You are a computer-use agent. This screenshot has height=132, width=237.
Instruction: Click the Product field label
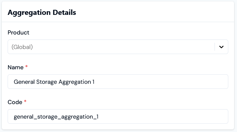[19, 33]
